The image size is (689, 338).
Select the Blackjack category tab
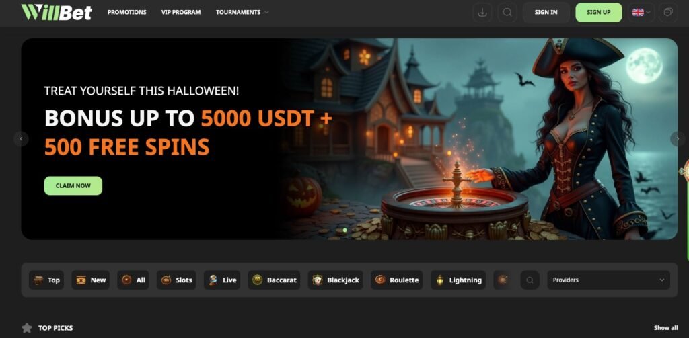(336, 280)
